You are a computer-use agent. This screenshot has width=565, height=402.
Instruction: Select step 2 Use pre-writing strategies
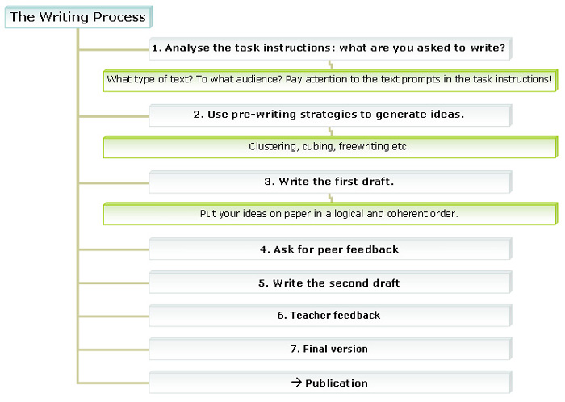[x=330, y=115]
